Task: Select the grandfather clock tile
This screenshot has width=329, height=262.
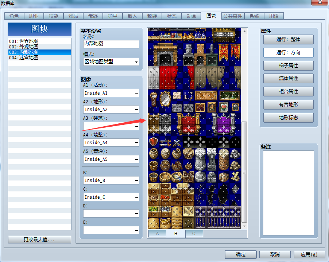Action: pos(154,99)
